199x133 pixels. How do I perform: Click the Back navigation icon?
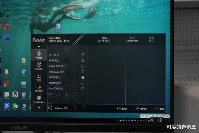[x=119, y=109]
